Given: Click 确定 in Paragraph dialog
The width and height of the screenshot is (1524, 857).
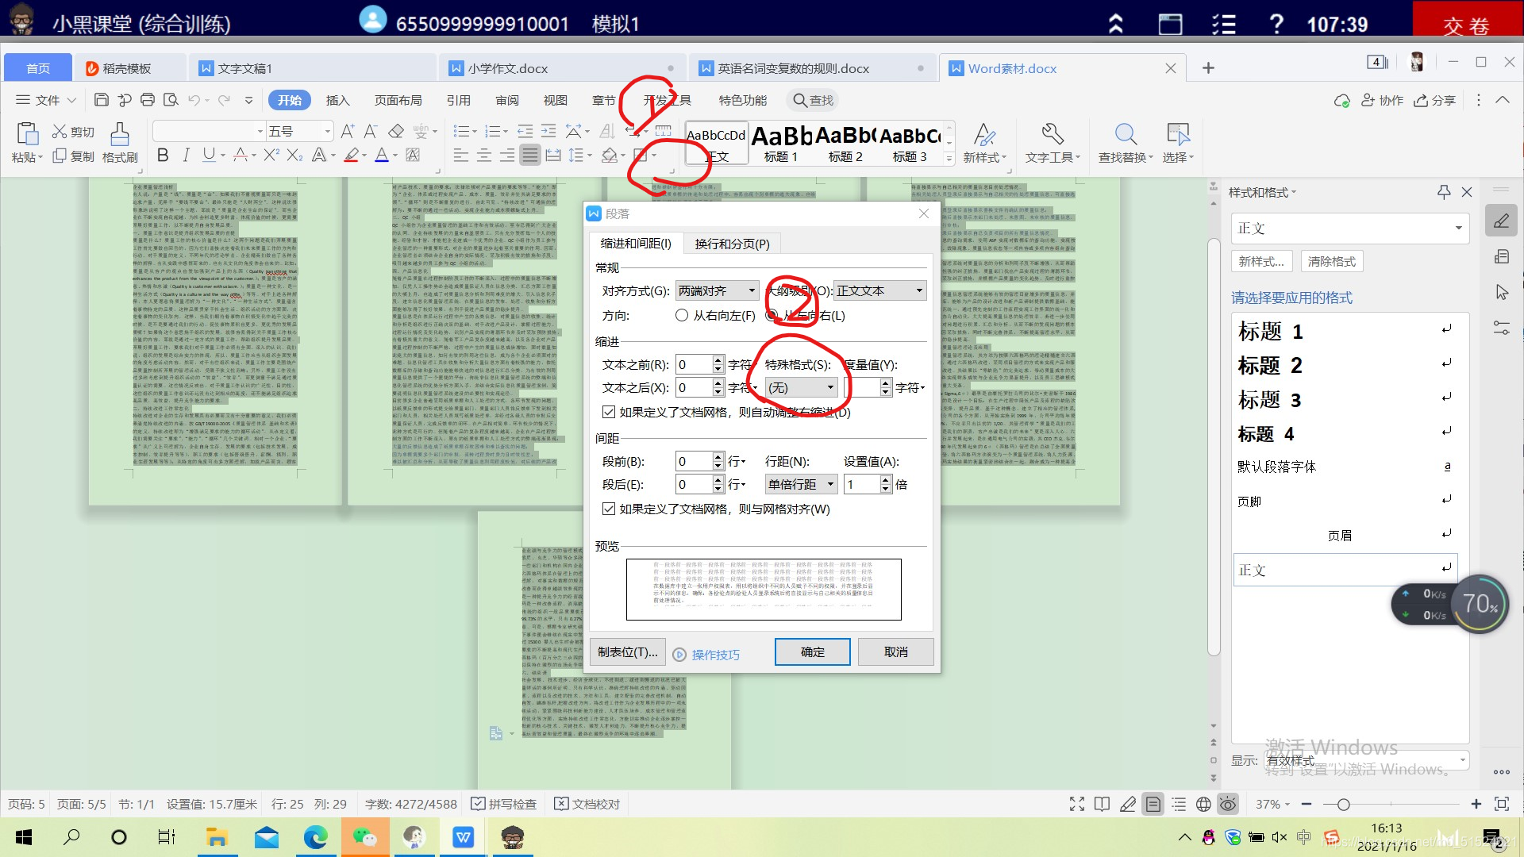Looking at the screenshot, I should coord(813,651).
